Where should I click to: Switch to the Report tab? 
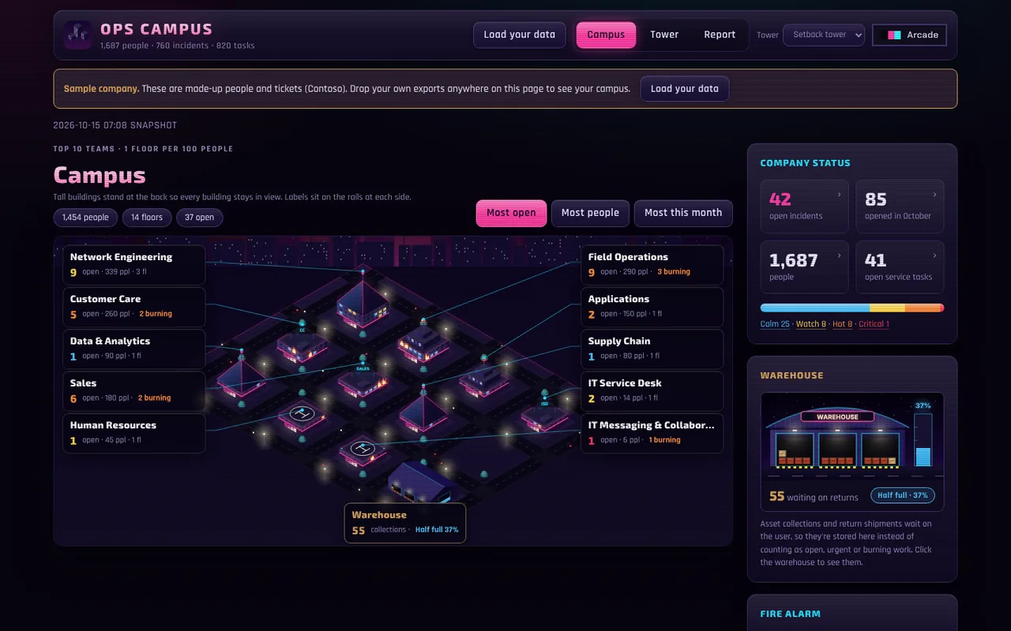click(720, 35)
